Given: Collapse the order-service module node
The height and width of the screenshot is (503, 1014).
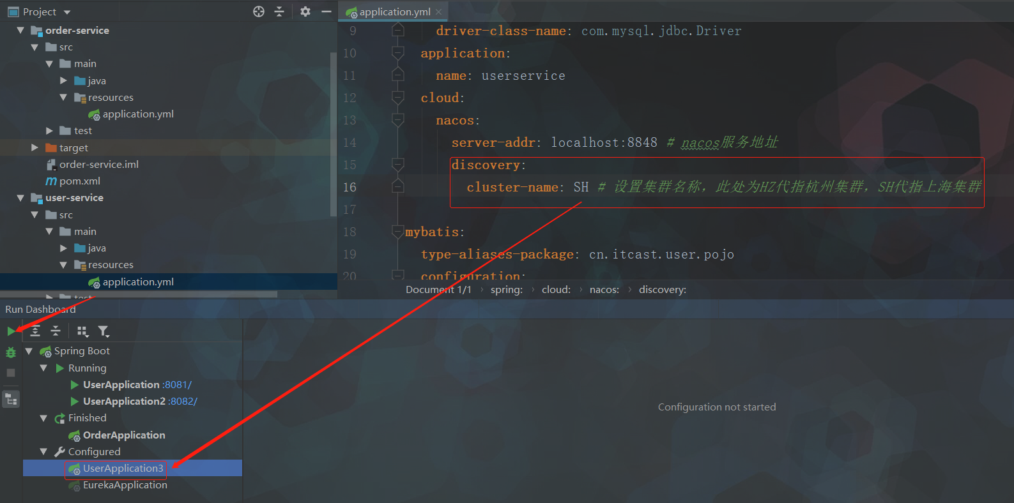Looking at the screenshot, I should (20, 30).
